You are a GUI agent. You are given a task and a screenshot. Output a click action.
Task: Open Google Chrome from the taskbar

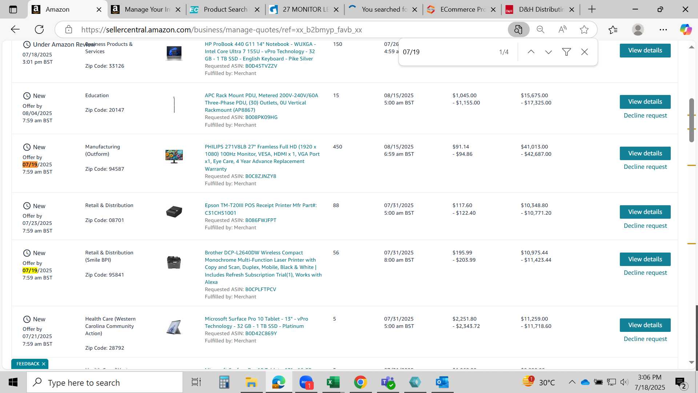click(360, 382)
